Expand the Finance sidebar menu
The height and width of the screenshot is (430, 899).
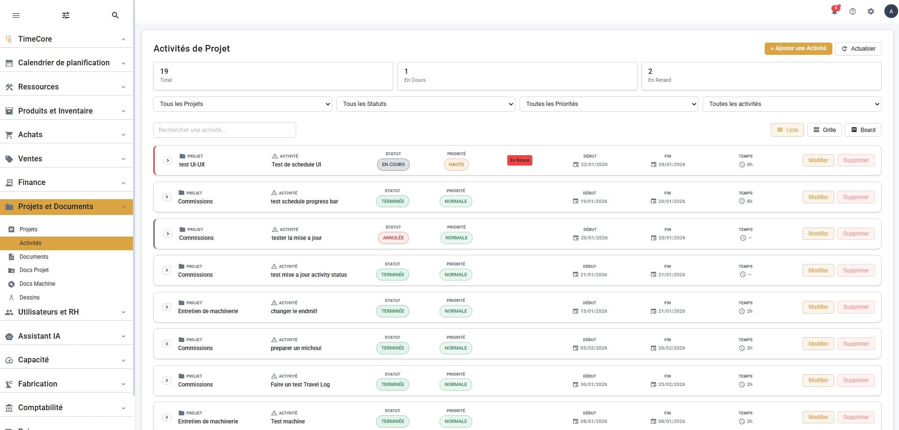pyautogui.click(x=66, y=183)
